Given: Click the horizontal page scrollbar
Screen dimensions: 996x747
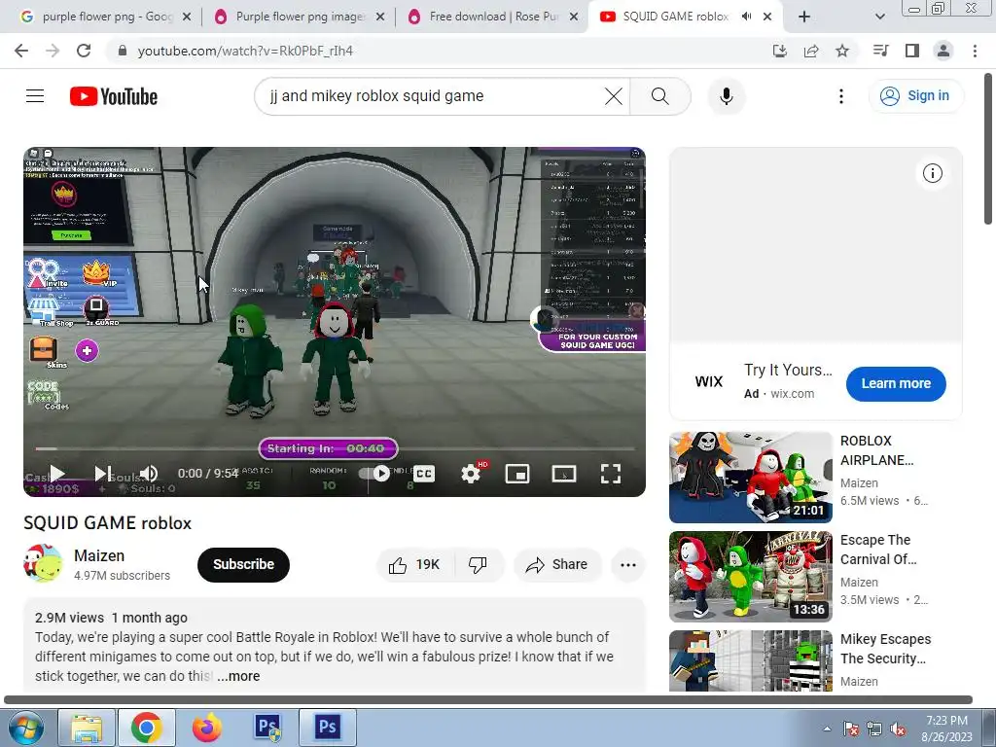Looking at the screenshot, I should (488, 700).
